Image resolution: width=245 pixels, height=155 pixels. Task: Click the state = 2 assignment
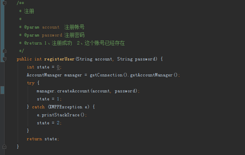coord(49,123)
